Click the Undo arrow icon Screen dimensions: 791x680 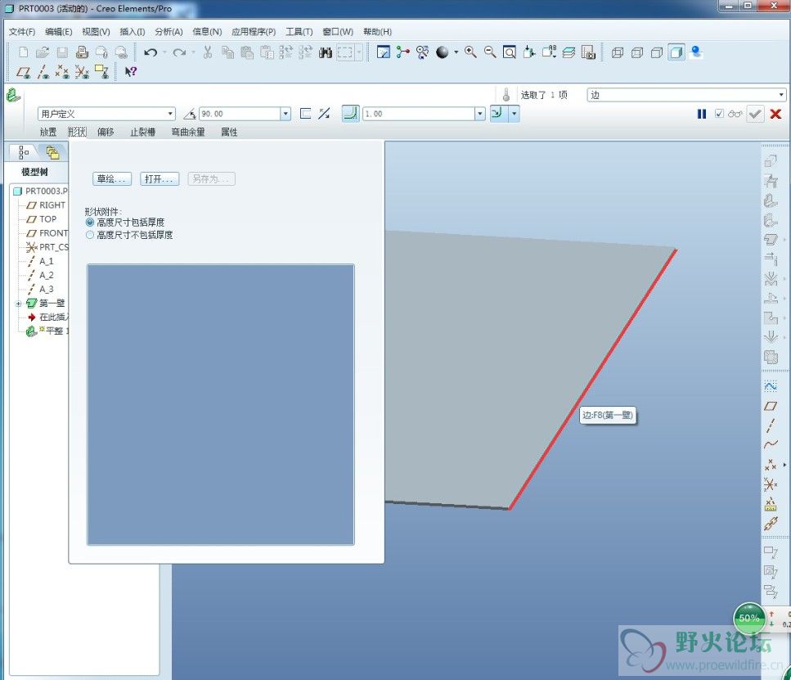click(x=151, y=52)
